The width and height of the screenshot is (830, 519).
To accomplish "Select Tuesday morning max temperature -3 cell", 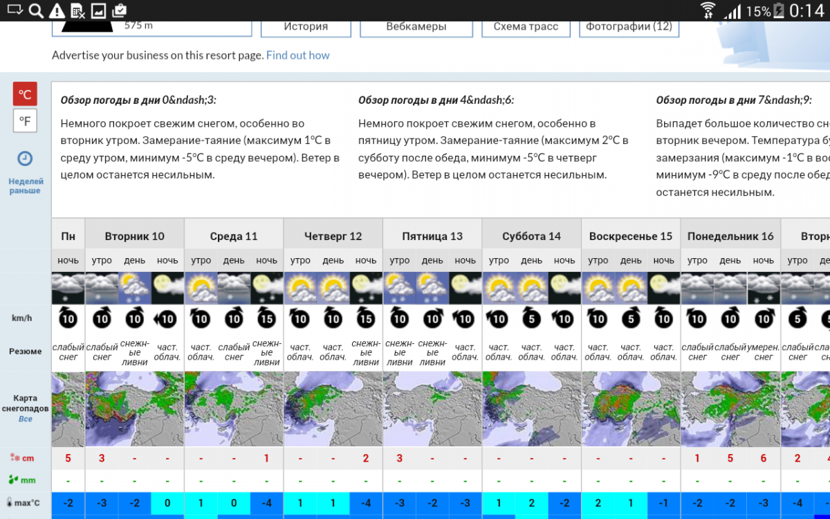I will [x=102, y=503].
